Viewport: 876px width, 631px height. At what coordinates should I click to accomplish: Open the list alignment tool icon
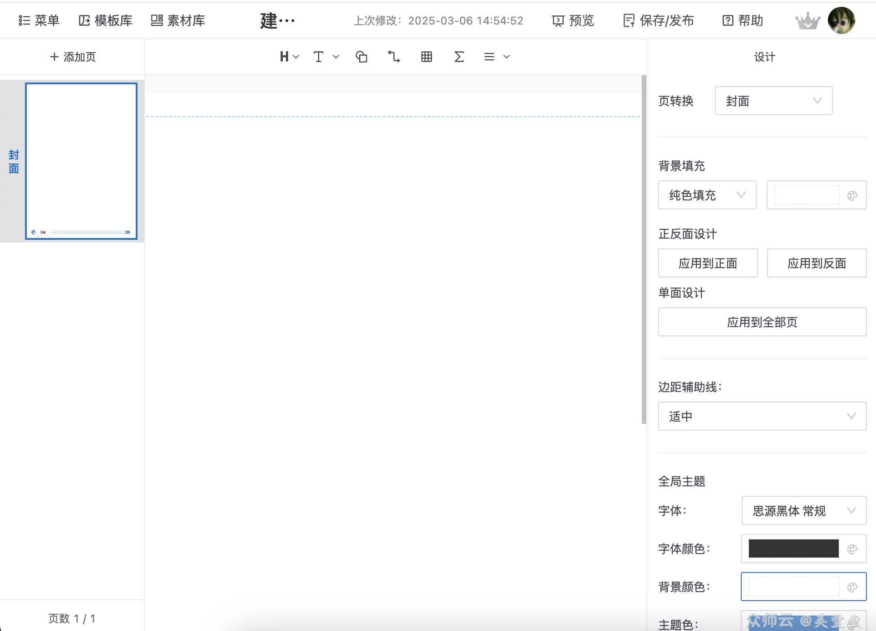489,57
